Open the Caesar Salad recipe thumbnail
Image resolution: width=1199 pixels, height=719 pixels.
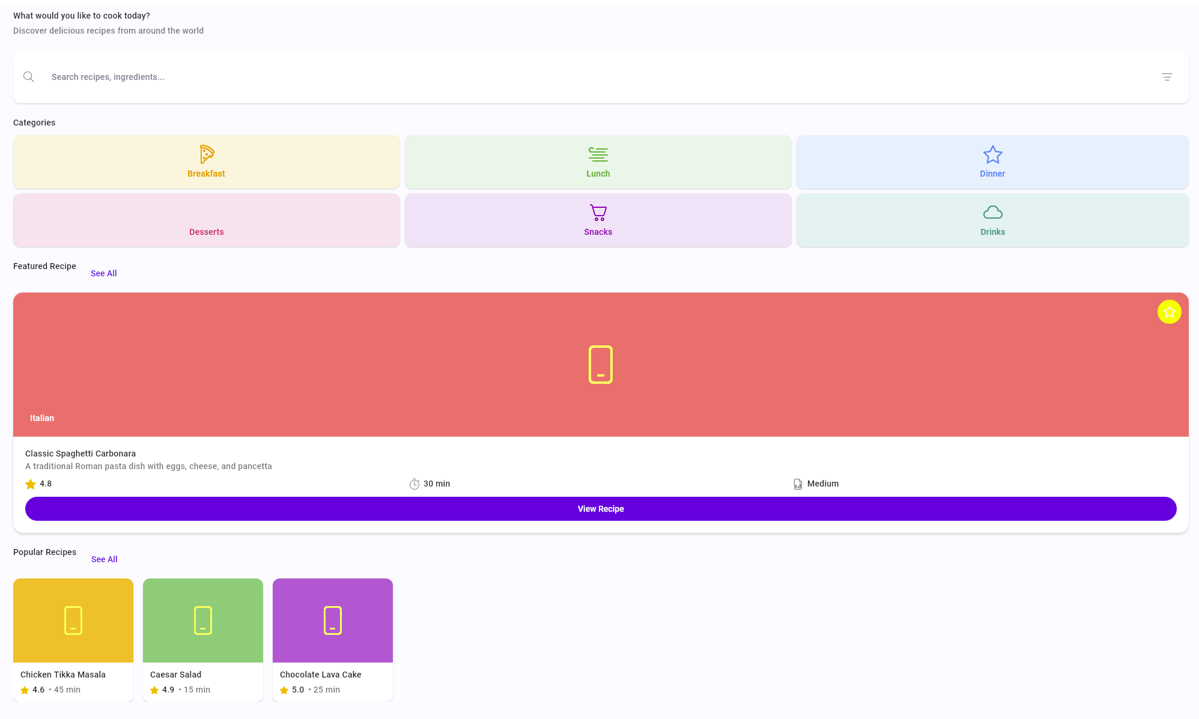(203, 620)
